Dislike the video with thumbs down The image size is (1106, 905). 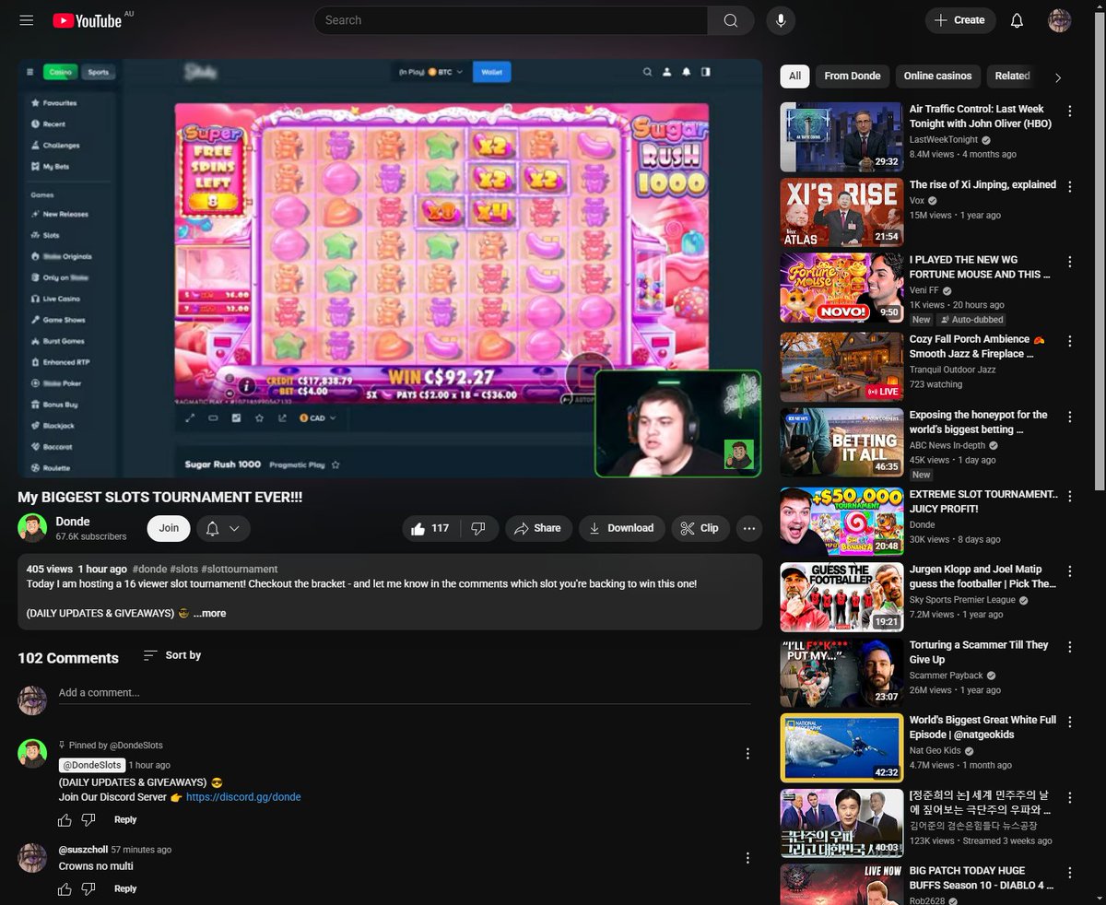click(478, 528)
